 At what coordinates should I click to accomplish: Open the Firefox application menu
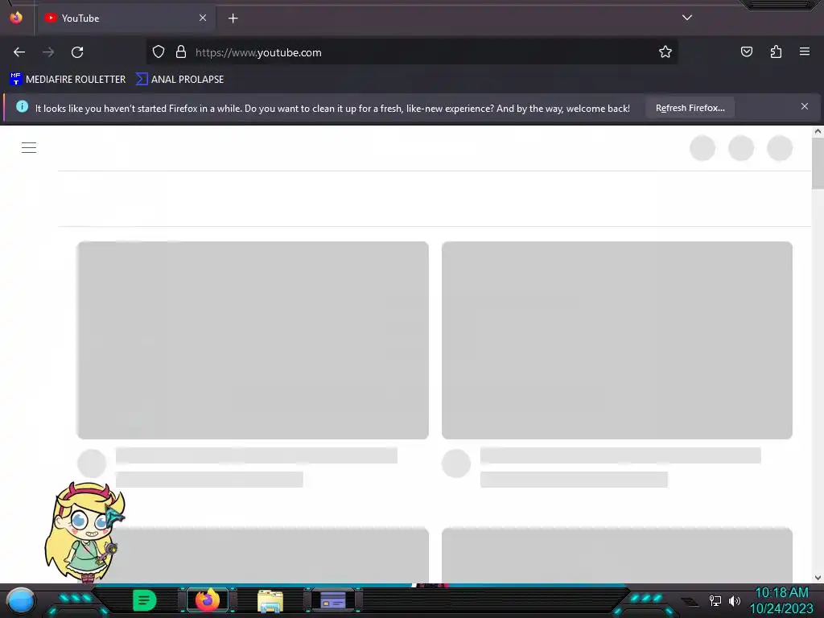[805, 51]
